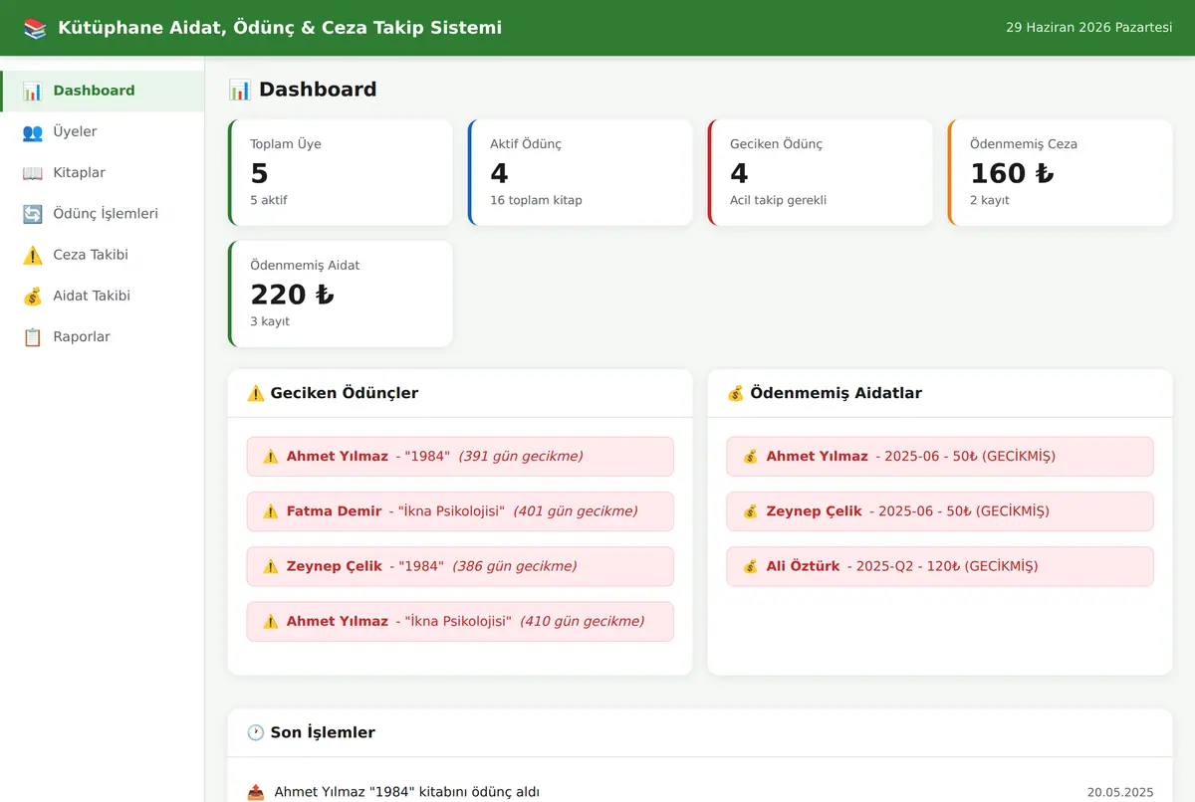Click Ahmet Yılmaz "İkna Psikolojisi" 410 gün entry
The width and height of the screenshot is (1195, 802).
460,621
